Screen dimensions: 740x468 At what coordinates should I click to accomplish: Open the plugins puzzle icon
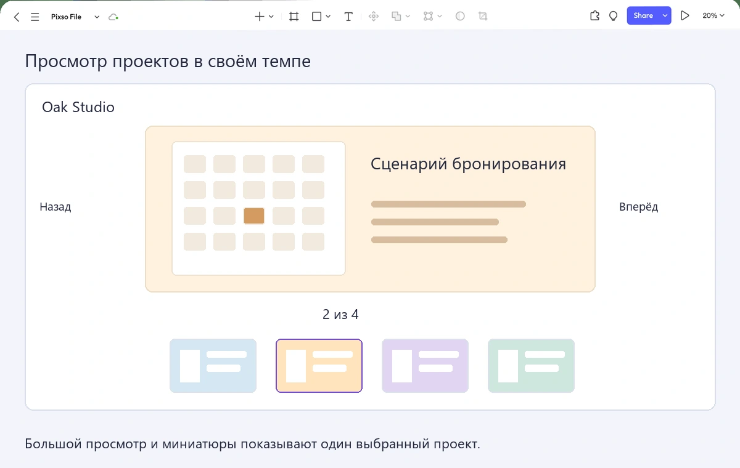(x=594, y=16)
